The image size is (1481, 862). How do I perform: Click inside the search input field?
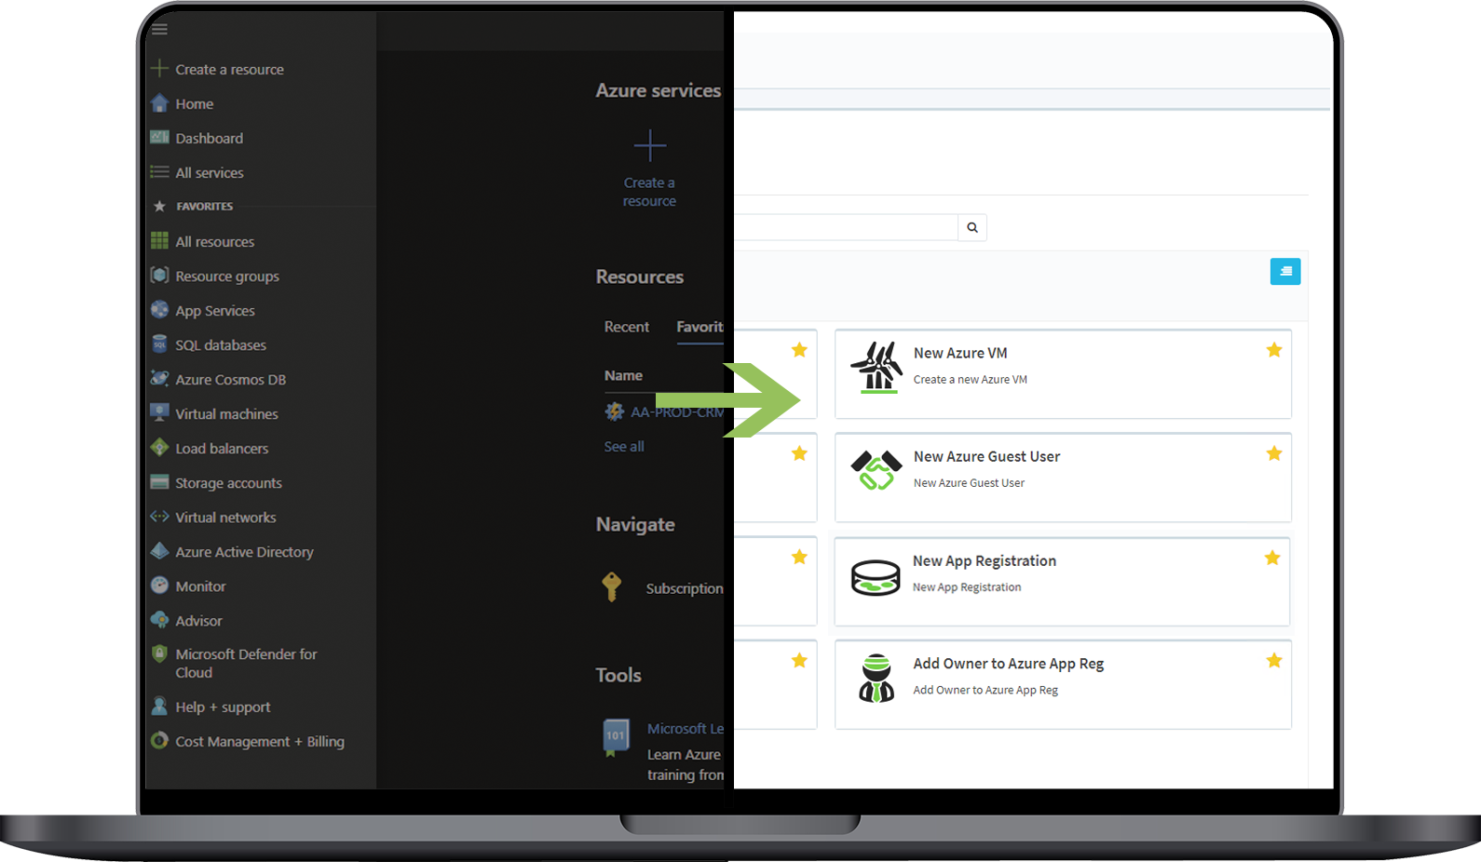843,228
